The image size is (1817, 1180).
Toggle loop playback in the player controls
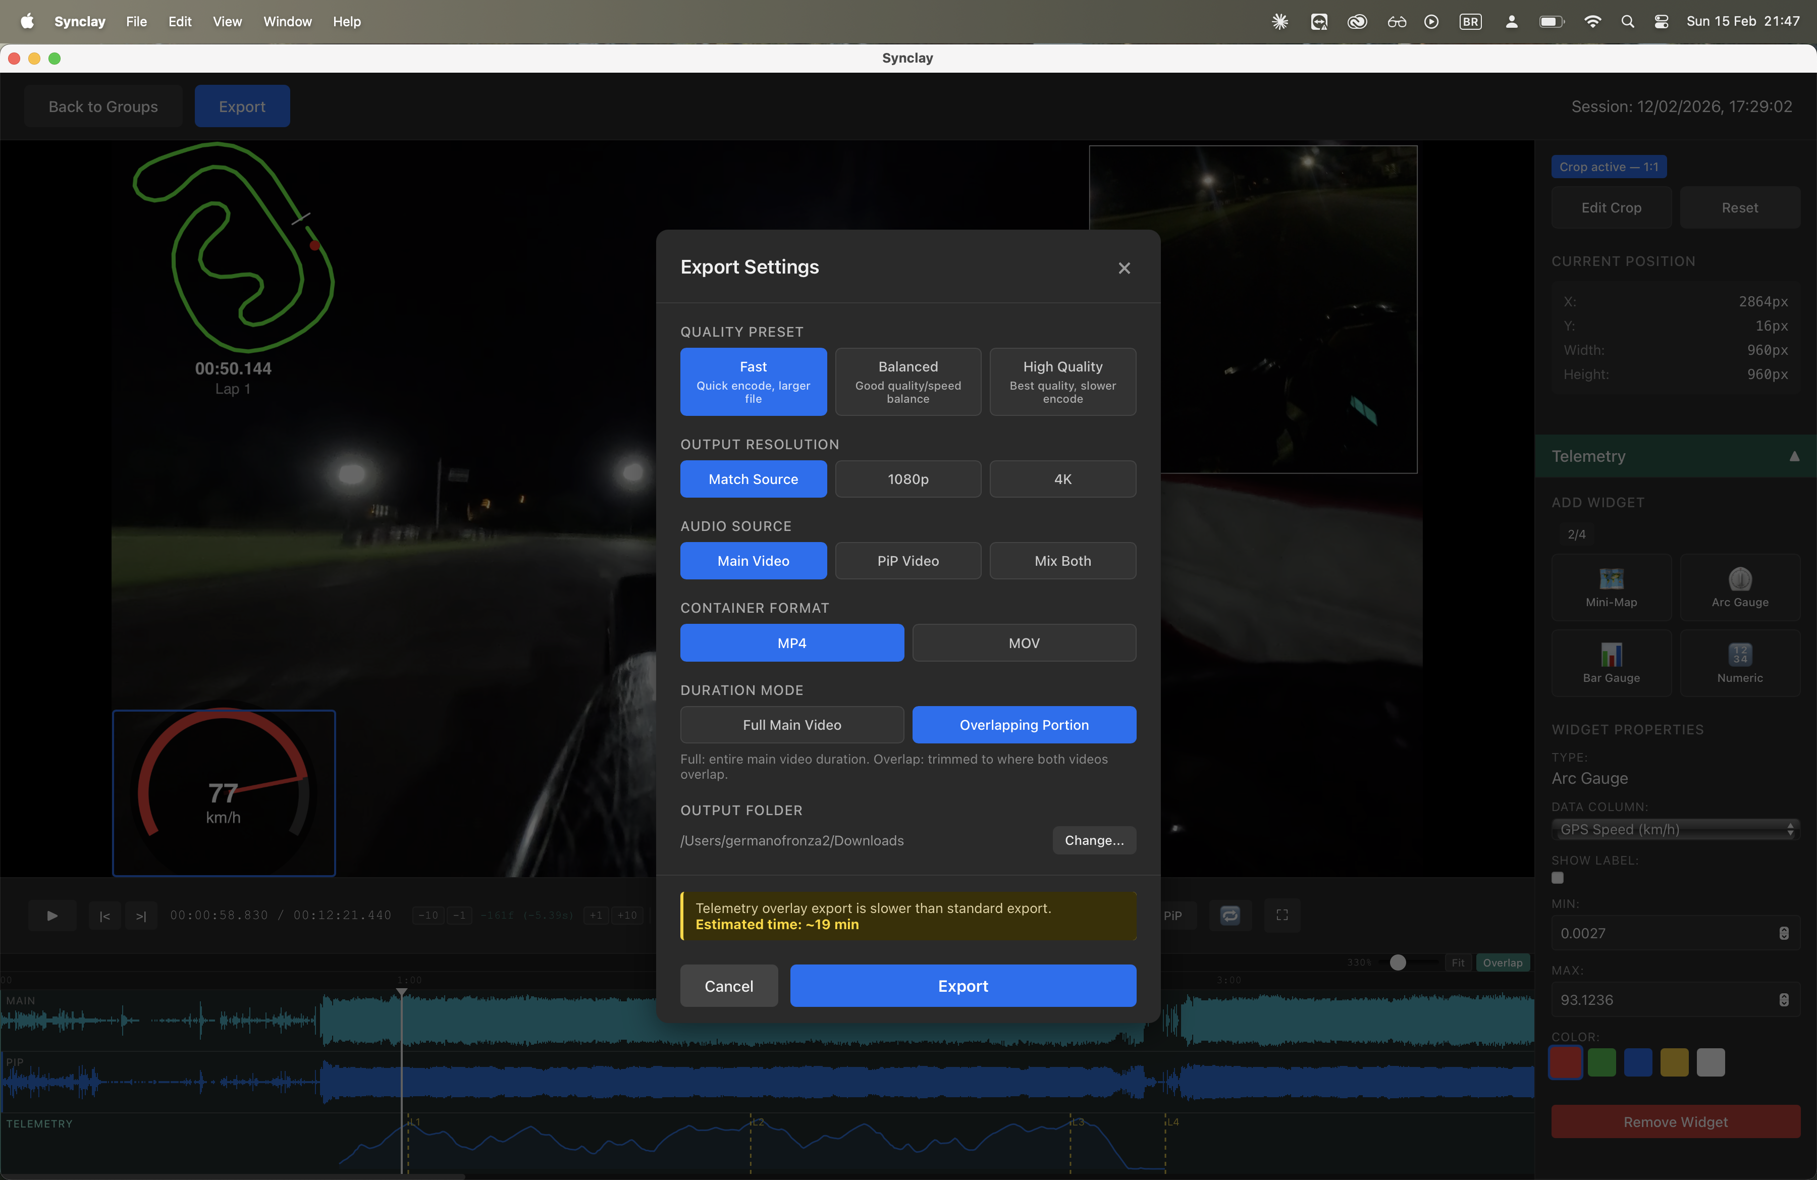1230,915
